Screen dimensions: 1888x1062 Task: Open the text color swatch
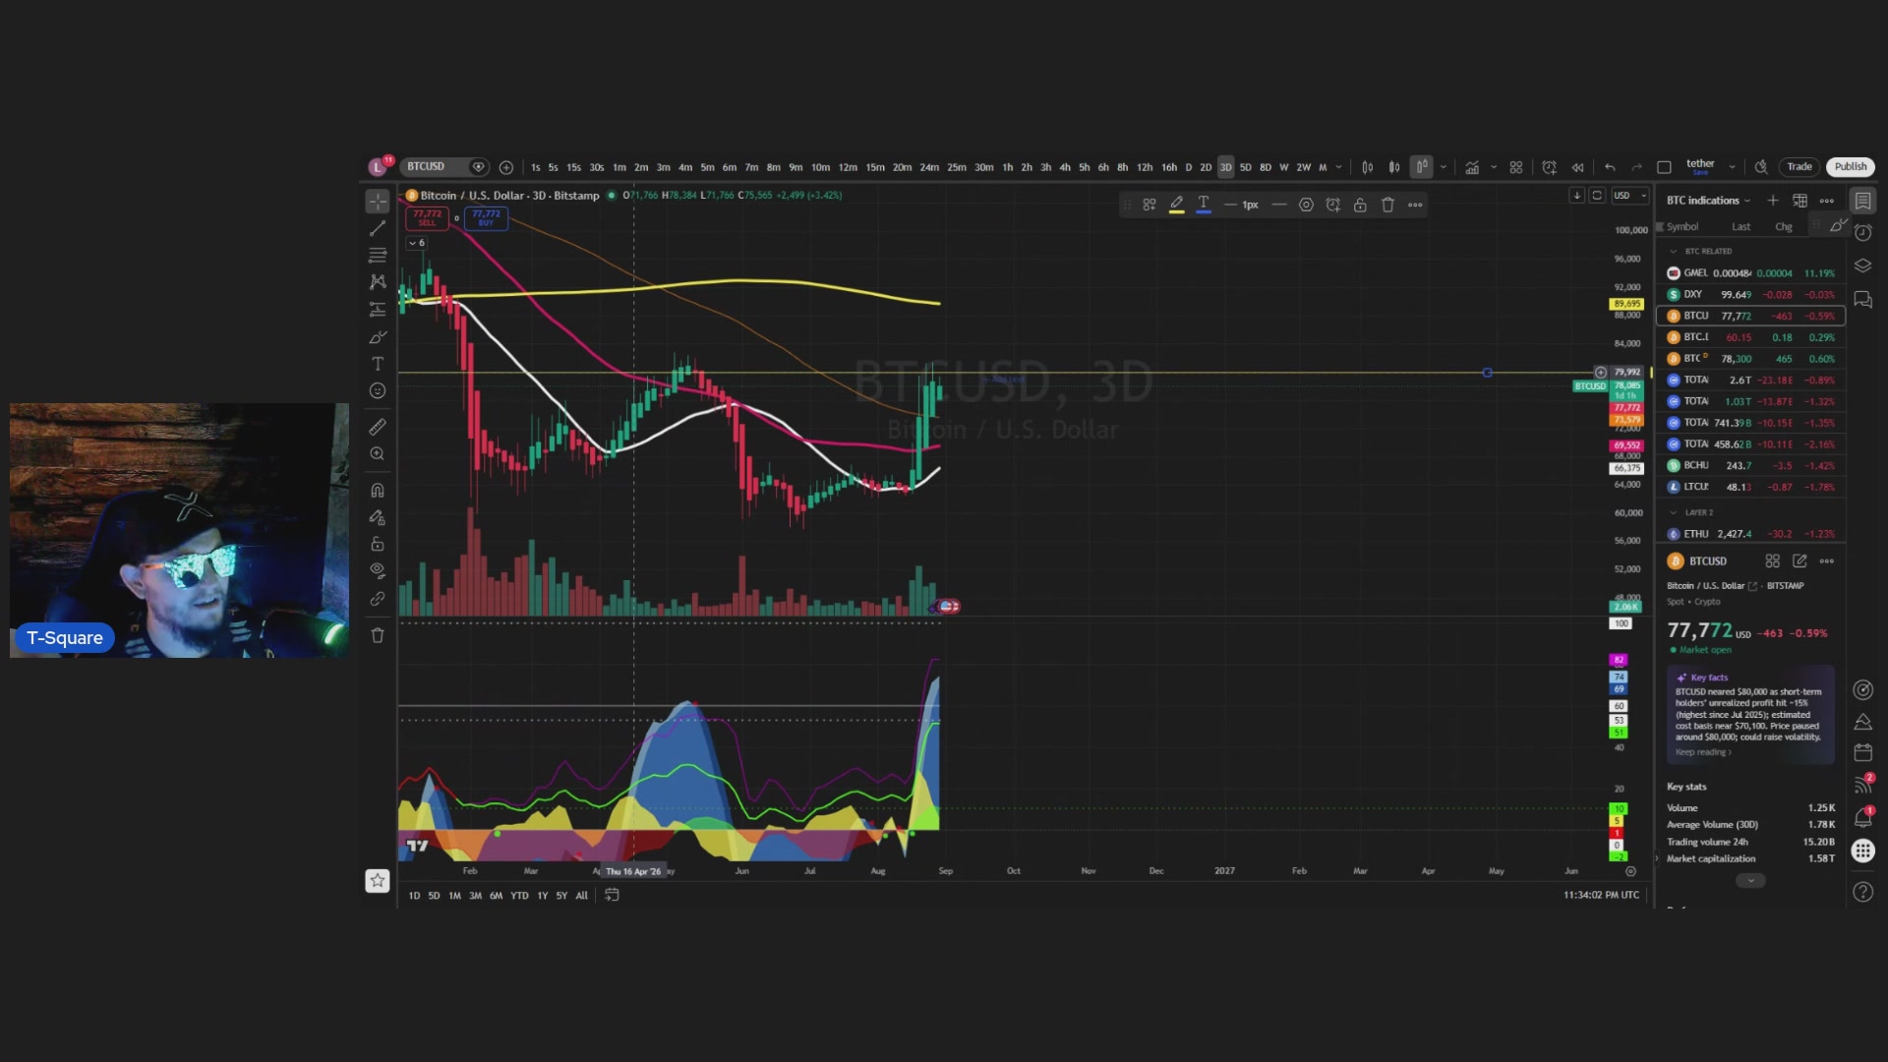point(1204,205)
